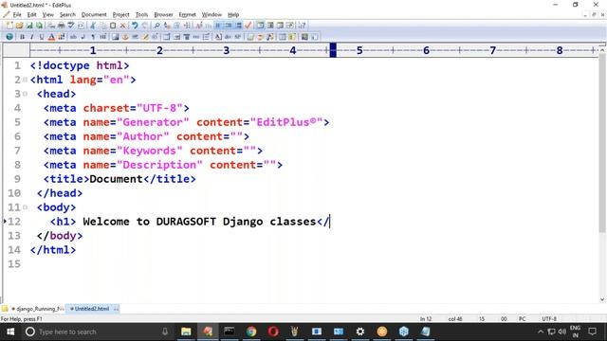Click the 'Document' title text on line 9
The image size is (607, 341).
tap(116, 179)
